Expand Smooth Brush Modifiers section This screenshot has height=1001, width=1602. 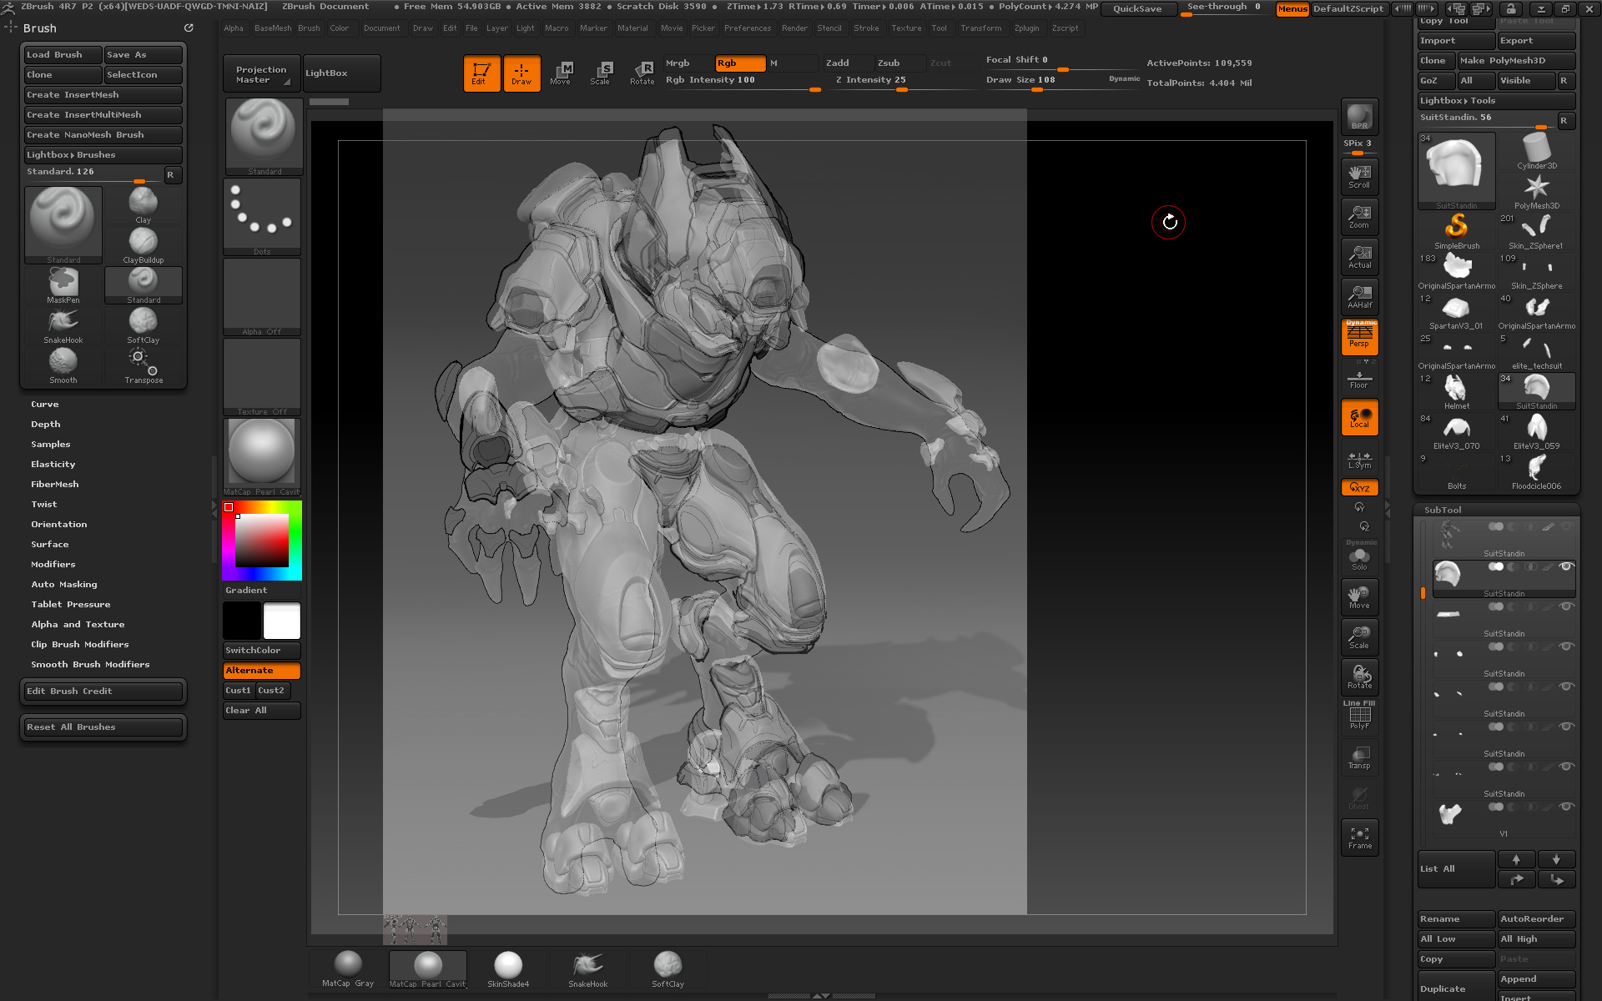90,664
